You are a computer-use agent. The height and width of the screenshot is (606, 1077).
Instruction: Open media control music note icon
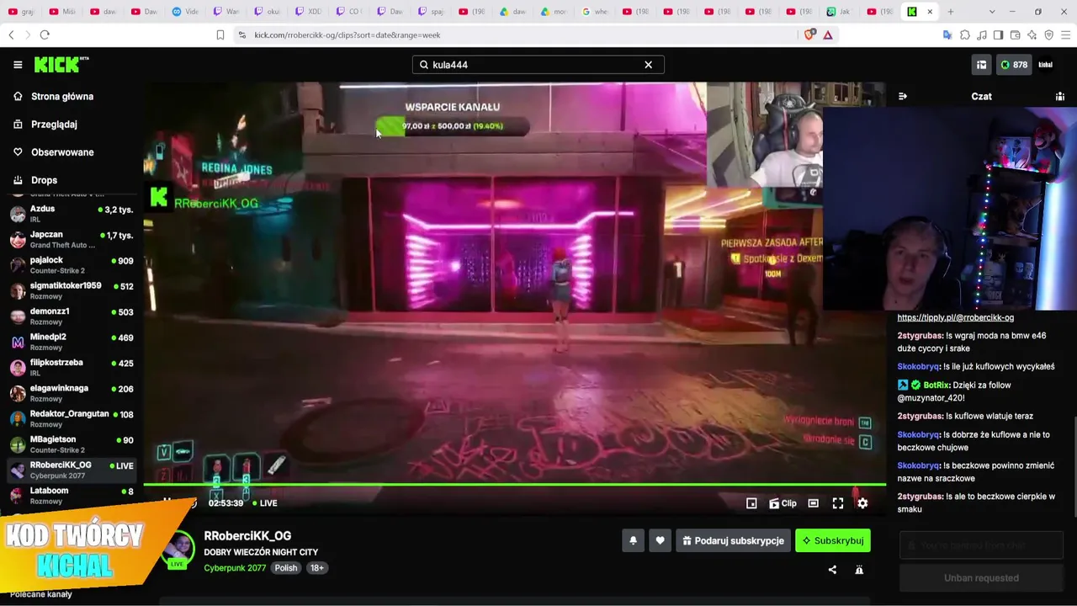[x=982, y=35]
